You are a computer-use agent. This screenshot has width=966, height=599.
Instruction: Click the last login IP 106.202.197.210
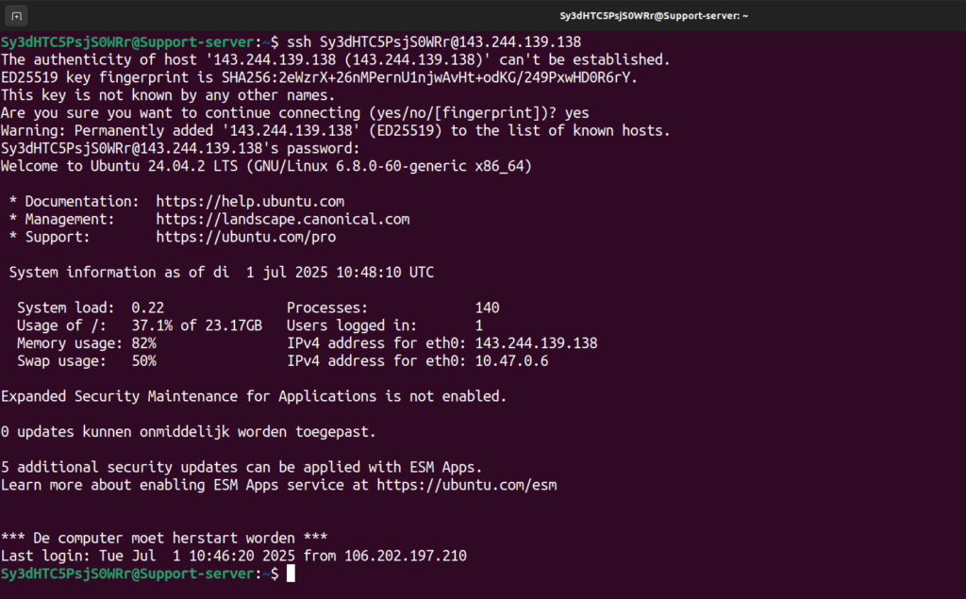(x=406, y=556)
